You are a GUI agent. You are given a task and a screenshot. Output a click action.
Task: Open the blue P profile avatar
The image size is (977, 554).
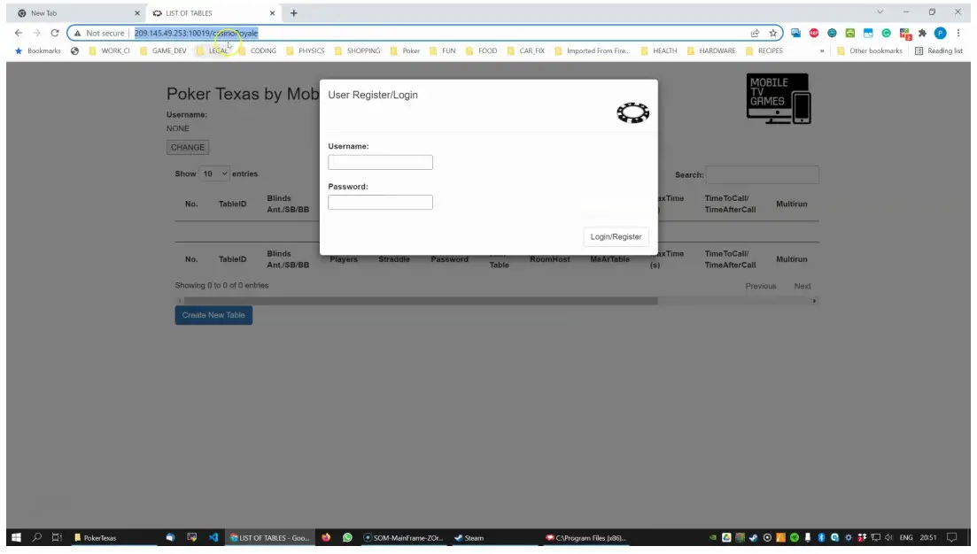tap(940, 33)
